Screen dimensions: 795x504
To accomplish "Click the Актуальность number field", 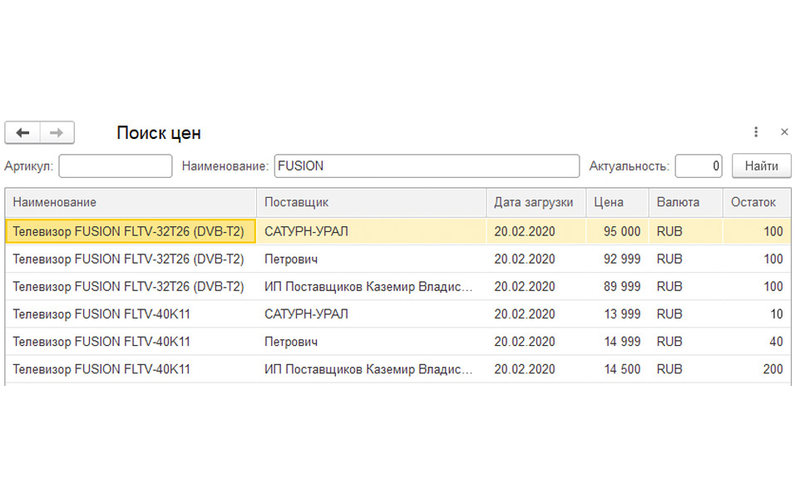I will 699,166.
